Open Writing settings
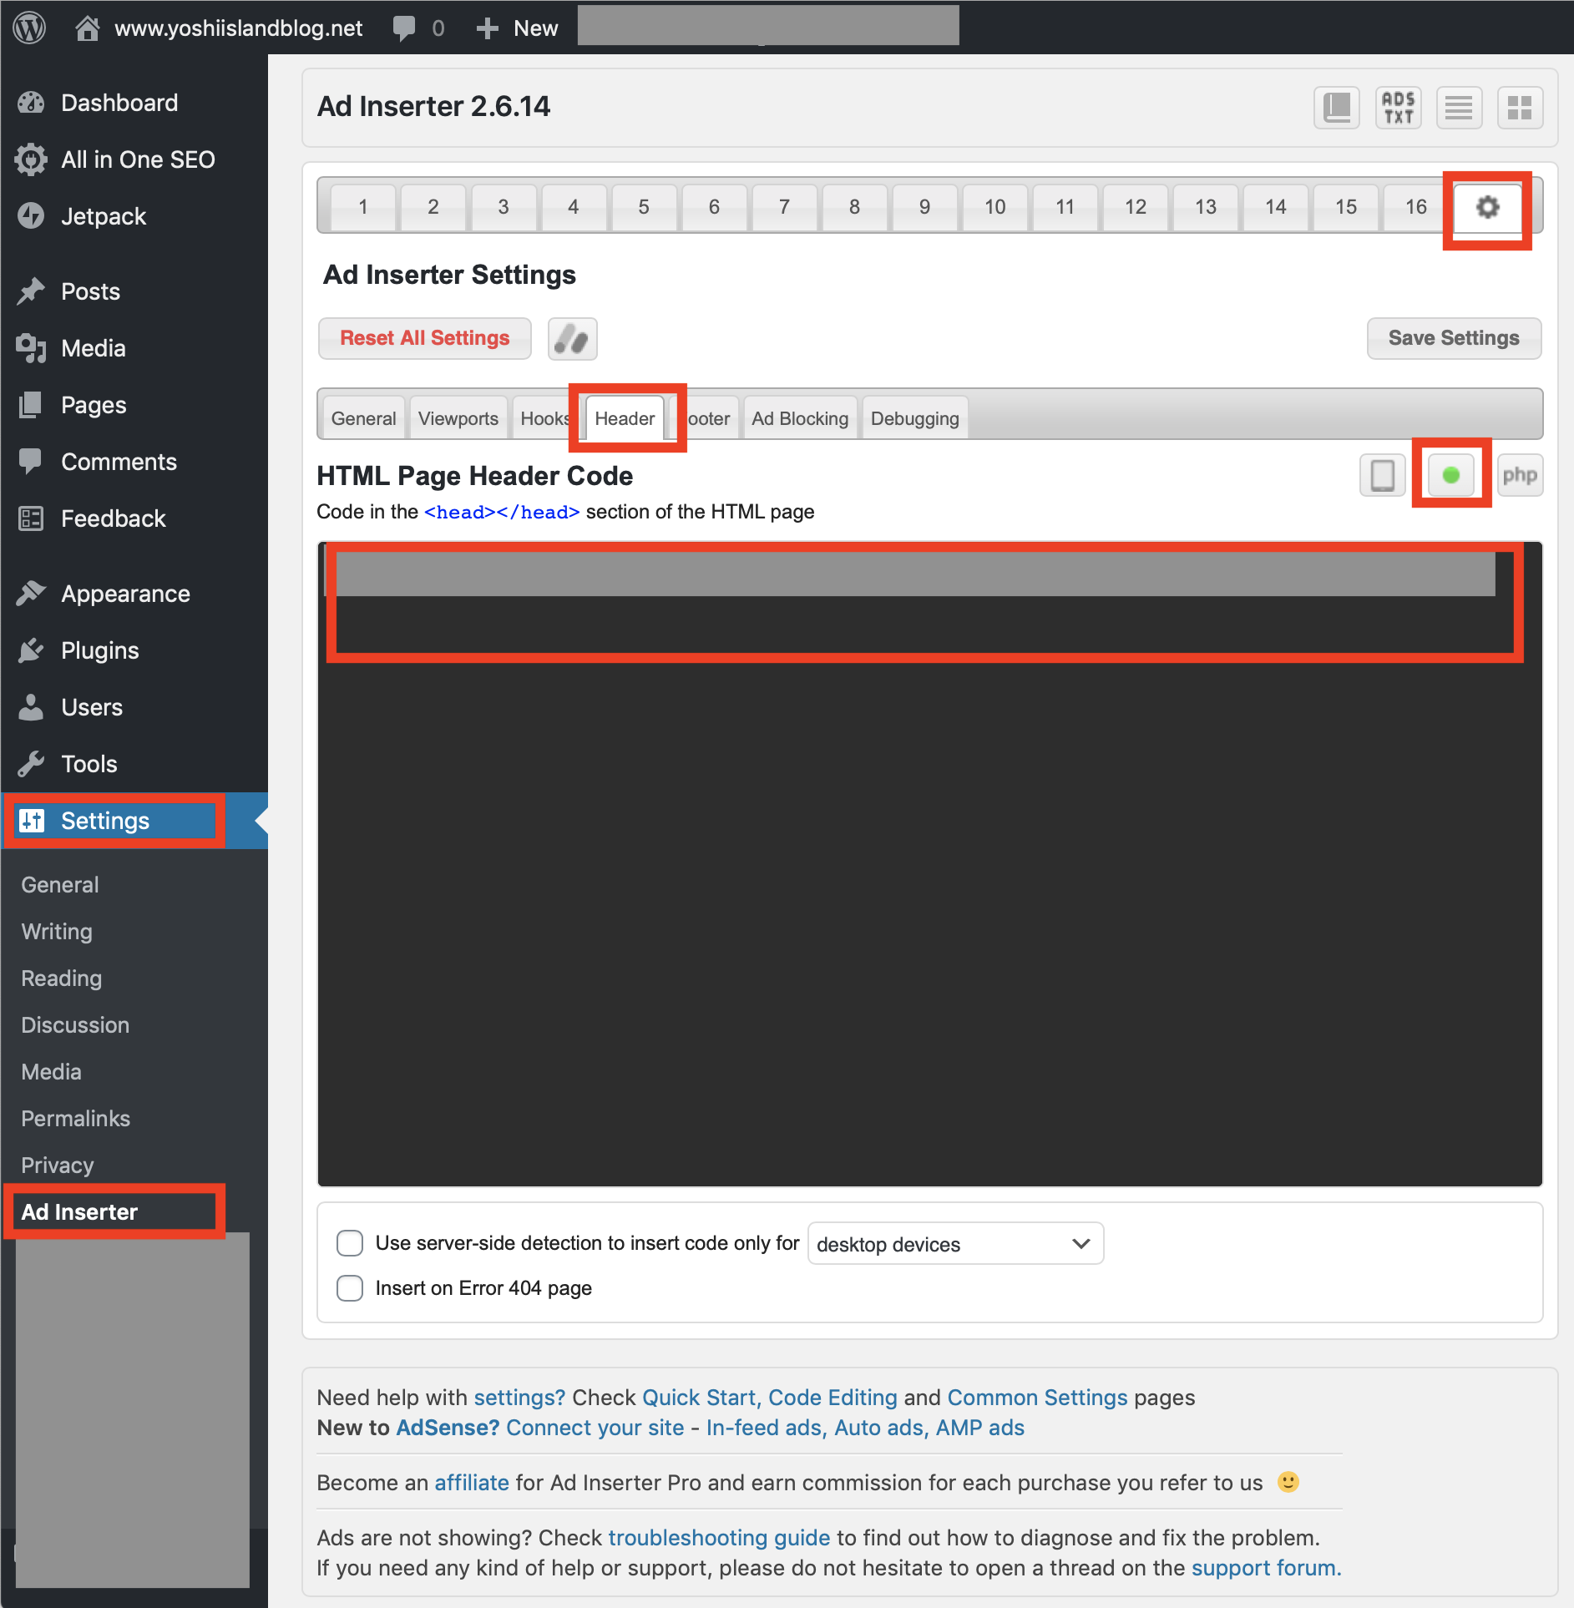 (57, 932)
